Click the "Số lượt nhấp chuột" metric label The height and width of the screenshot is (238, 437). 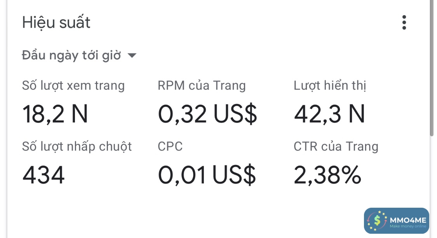click(x=77, y=146)
